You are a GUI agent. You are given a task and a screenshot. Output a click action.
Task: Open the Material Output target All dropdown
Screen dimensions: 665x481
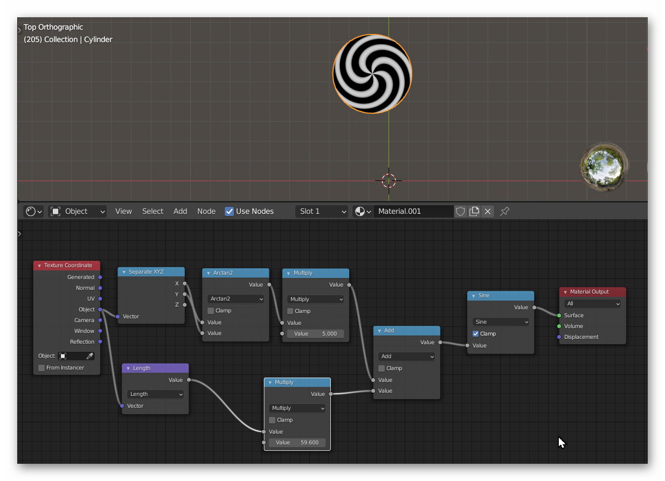click(592, 303)
